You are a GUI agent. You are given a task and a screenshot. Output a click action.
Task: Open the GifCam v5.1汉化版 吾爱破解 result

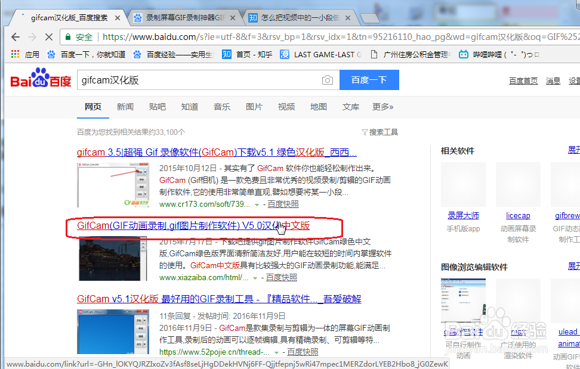click(x=219, y=299)
